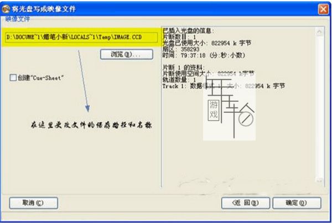
Task: Select the 已插入光盘的信息 heading line
Action: [188, 31]
